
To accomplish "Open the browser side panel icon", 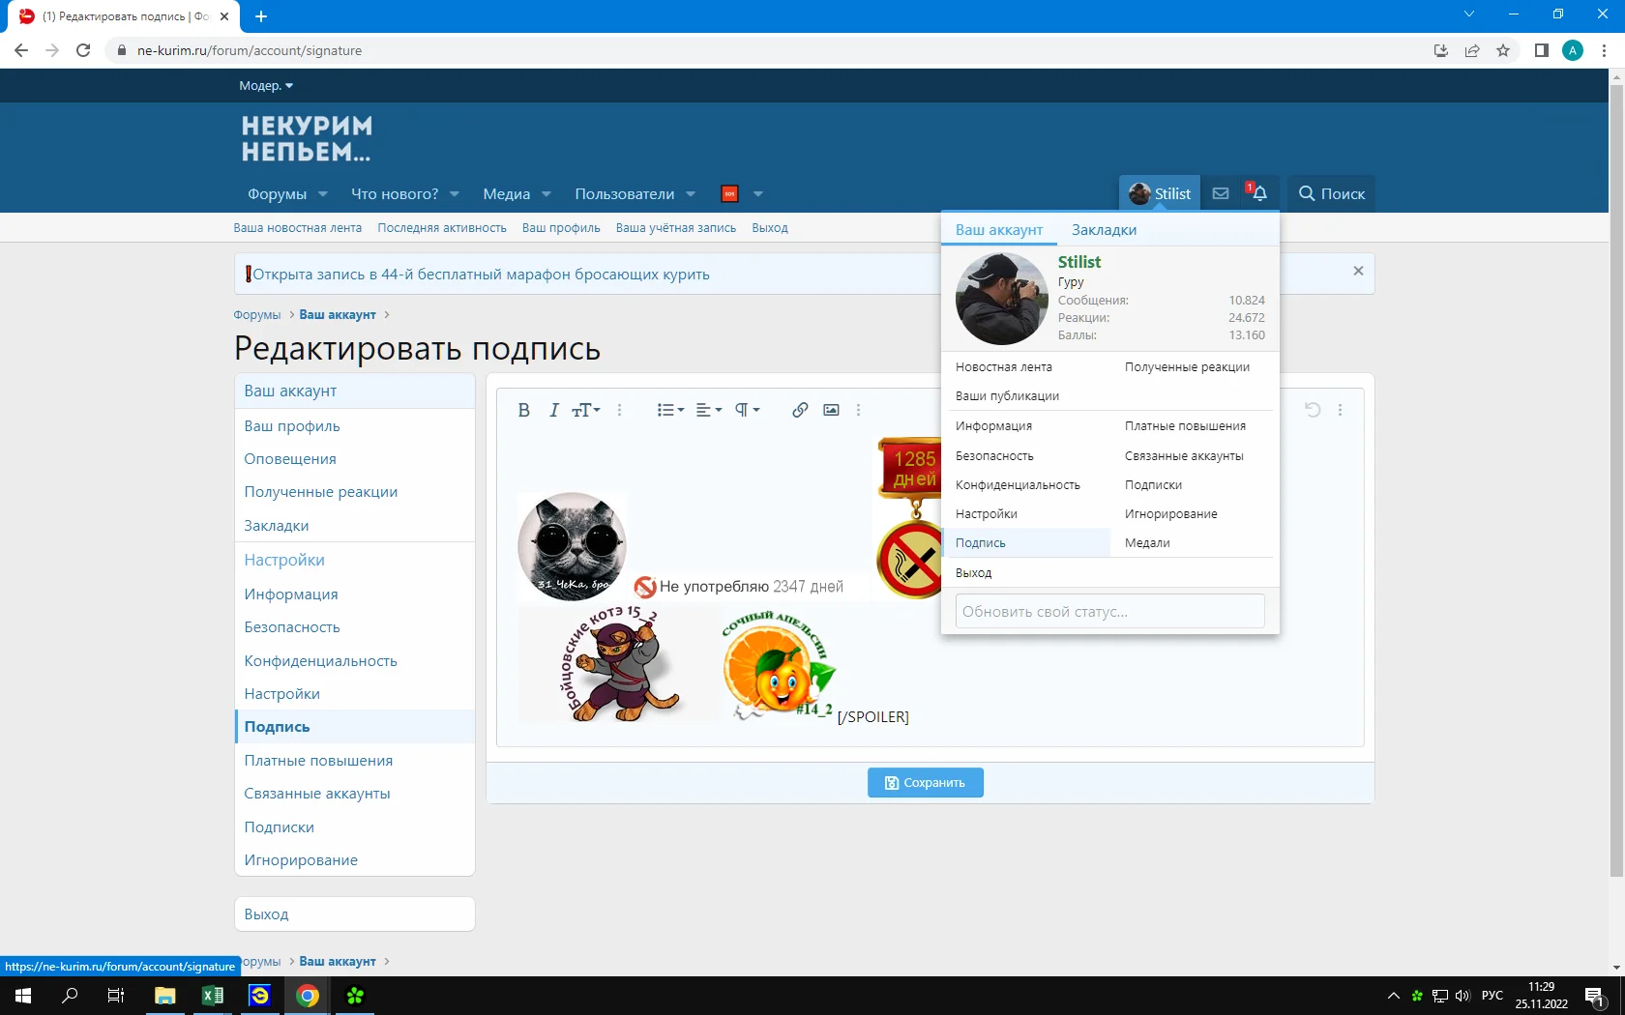I will 1542,50.
